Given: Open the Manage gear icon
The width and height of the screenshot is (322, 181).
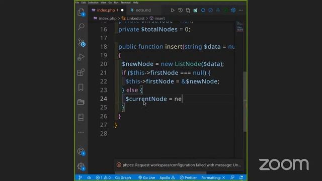Looking at the screenshot, I should tap(81, 166).
